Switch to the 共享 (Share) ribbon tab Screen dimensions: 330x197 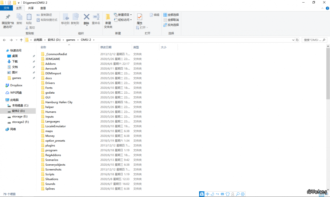31,8
